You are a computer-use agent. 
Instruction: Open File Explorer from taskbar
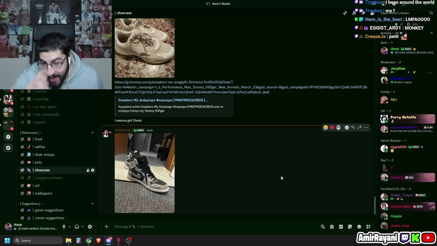(68, 241)
